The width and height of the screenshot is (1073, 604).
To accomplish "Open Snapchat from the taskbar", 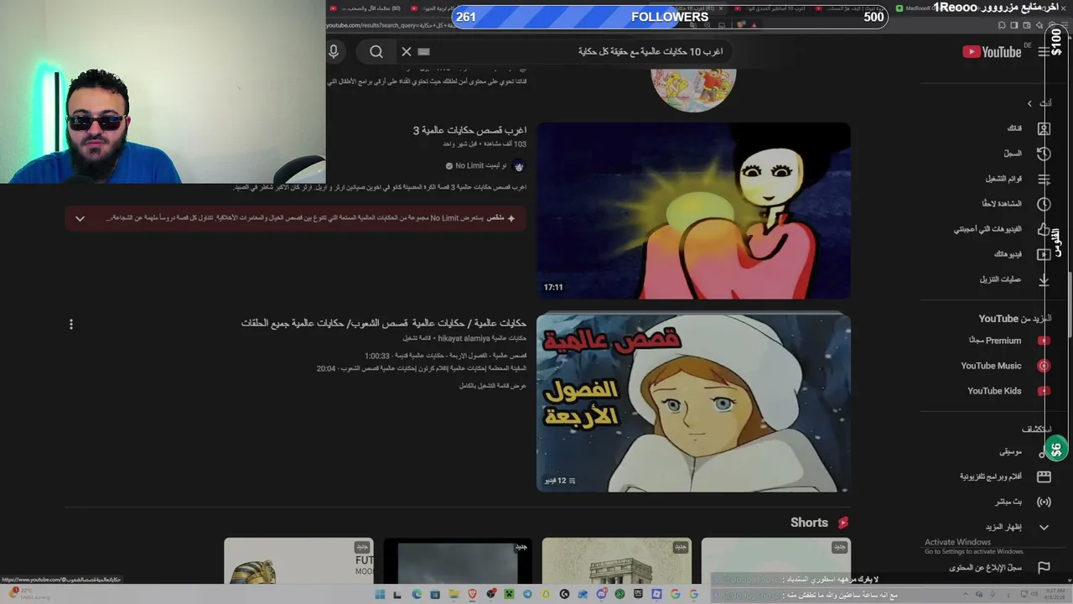I will [546, 594].
